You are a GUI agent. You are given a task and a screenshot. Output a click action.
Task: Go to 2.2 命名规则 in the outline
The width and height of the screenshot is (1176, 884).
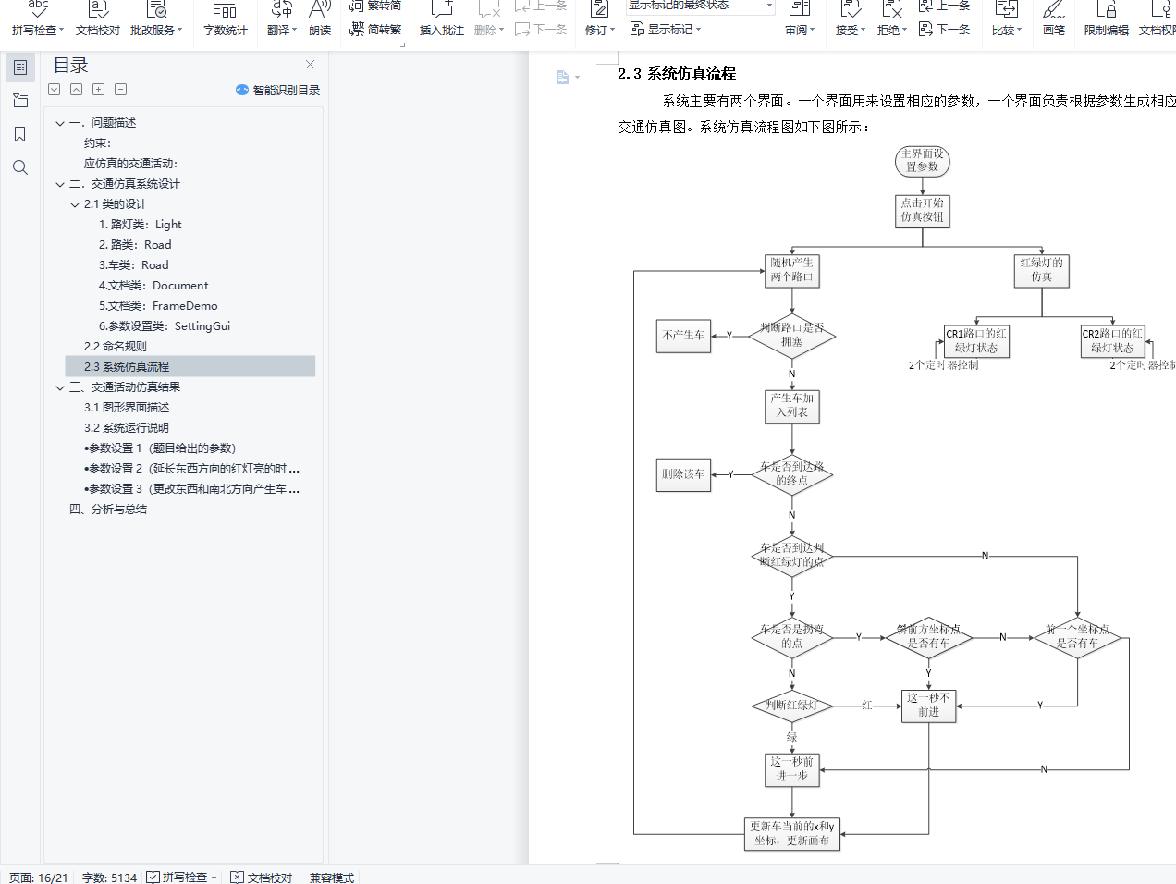[115, 347]
